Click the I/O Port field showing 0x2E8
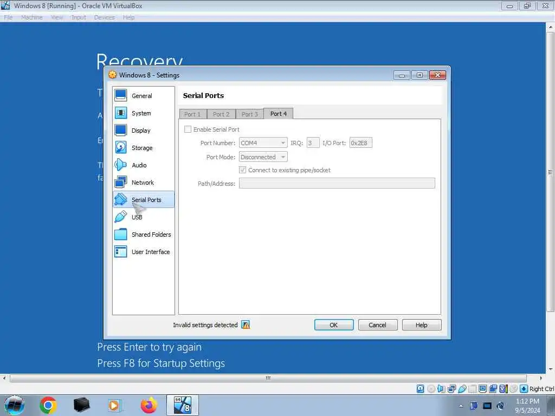 point(360,143)
